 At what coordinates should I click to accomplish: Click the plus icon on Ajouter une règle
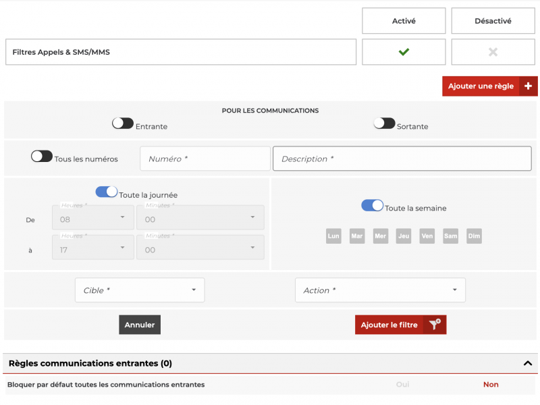click(x=528, y=86)
